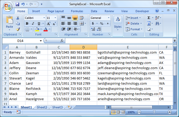
Task: Copy selection with the Copy icon
Action: tap(18, 24)
